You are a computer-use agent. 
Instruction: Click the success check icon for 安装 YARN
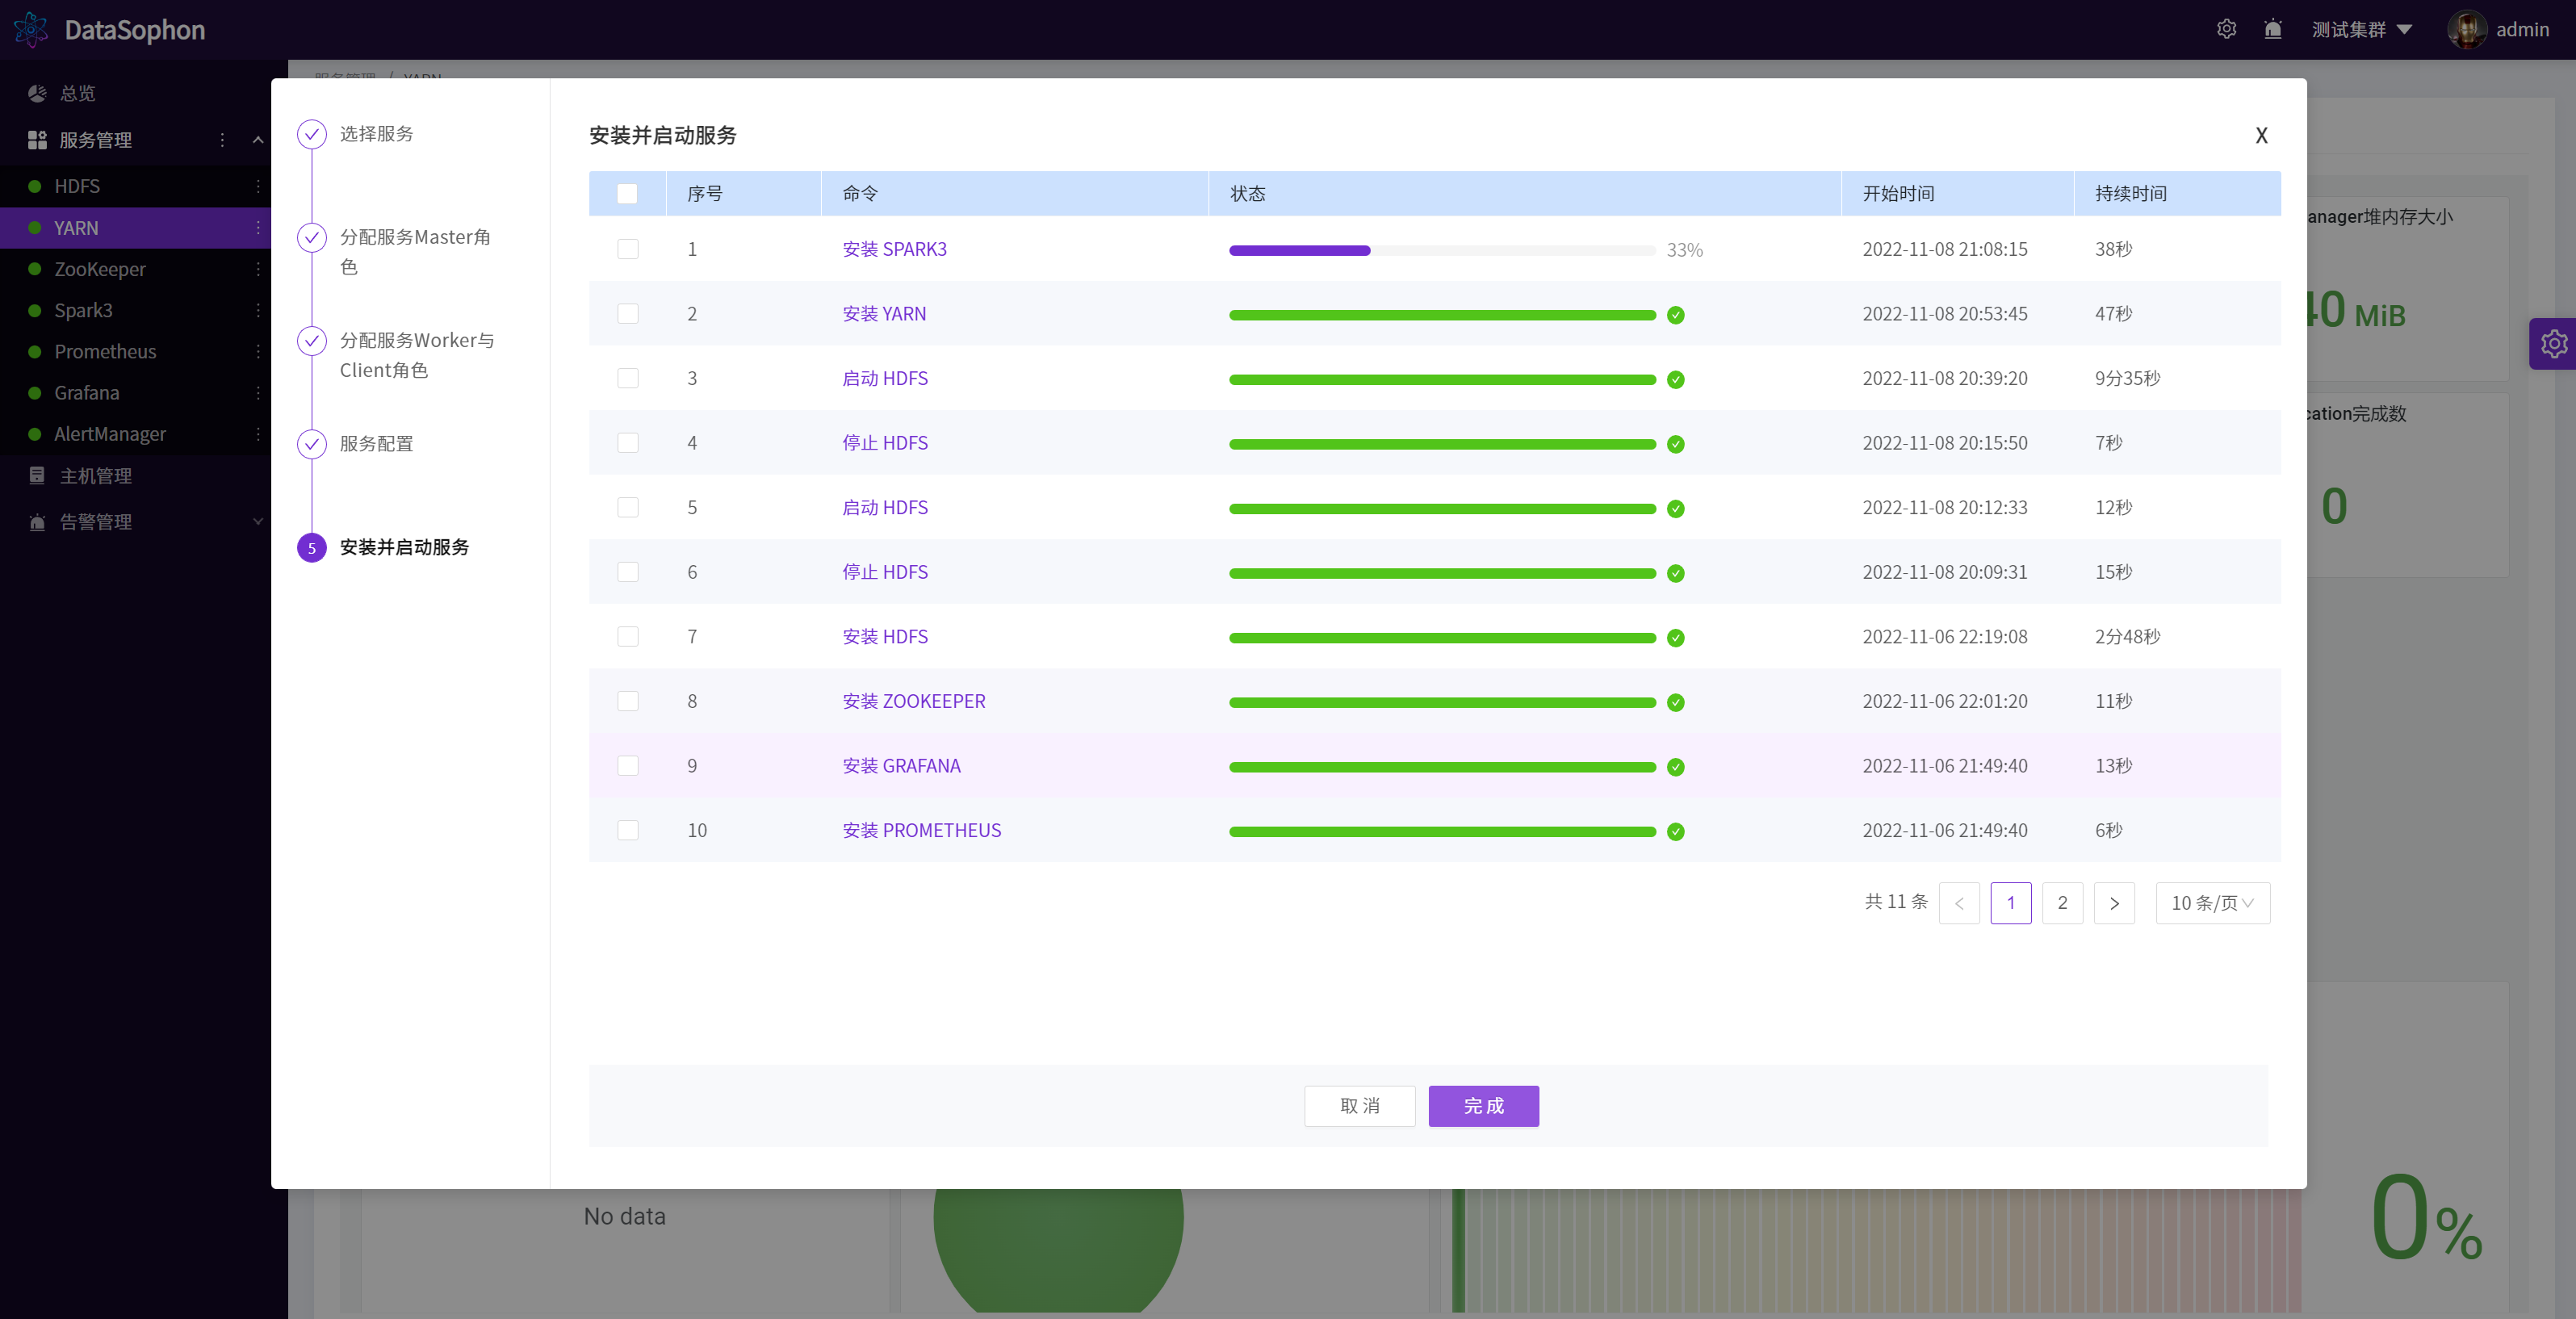click(x=1676, y=315)
